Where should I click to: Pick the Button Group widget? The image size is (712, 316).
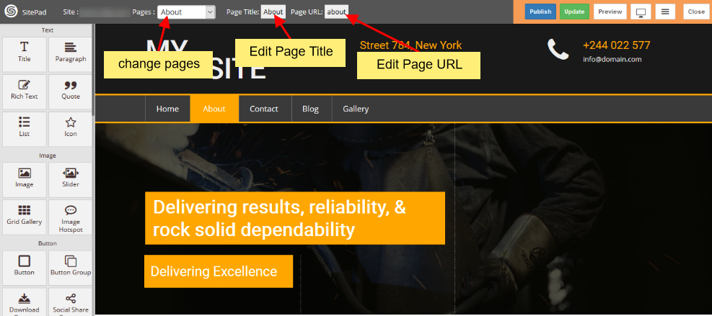[x=70, y=266]
